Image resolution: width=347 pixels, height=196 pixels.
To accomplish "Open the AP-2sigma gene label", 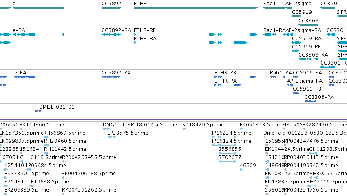I will 298,4.
